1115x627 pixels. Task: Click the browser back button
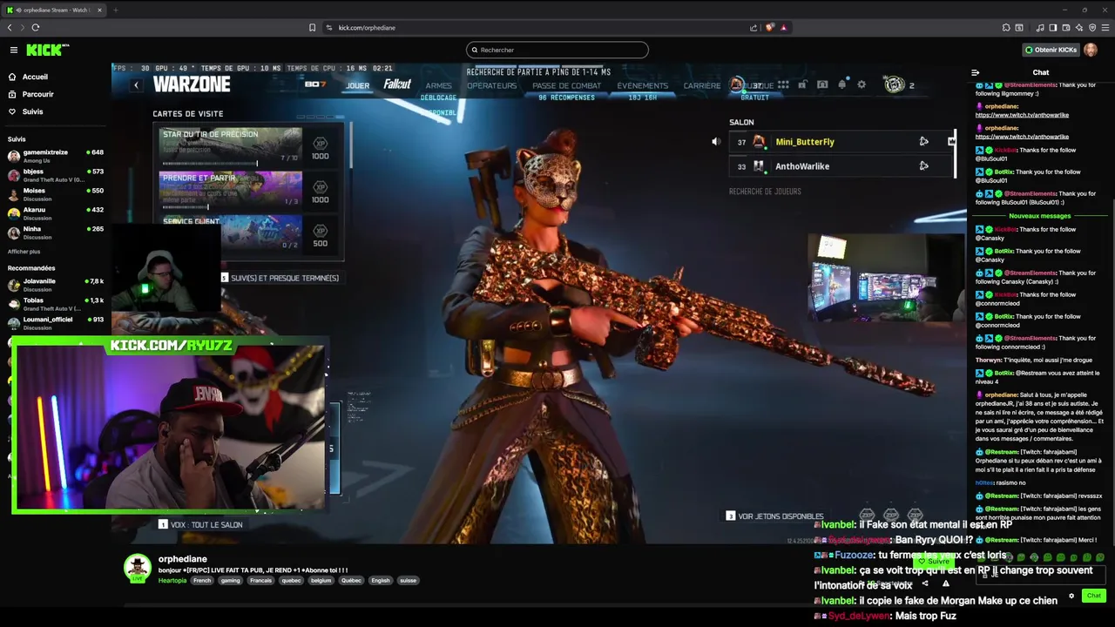coord(10,27)
